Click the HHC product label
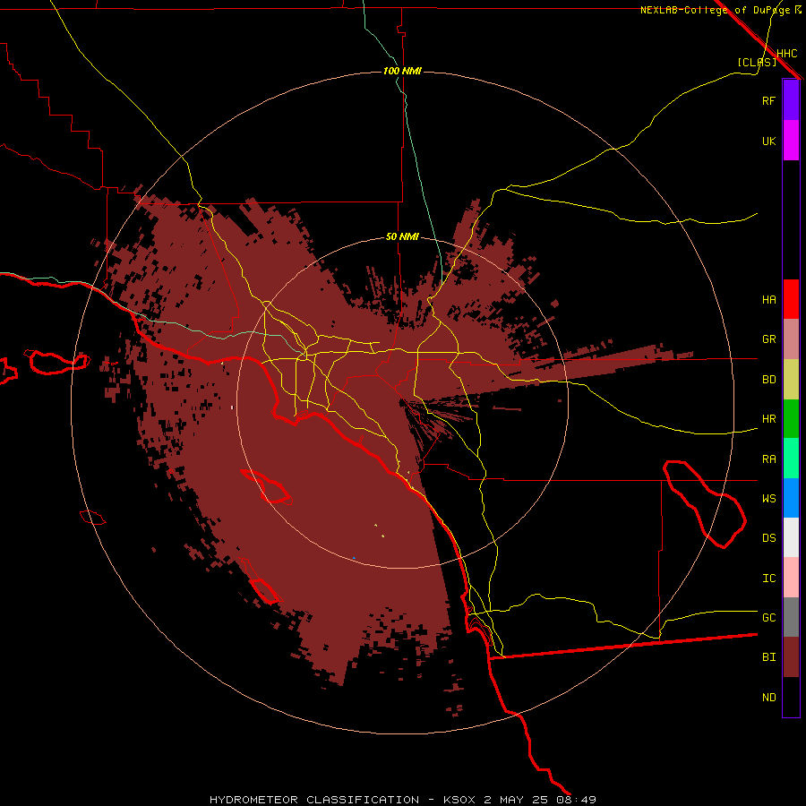 point(786,54)
